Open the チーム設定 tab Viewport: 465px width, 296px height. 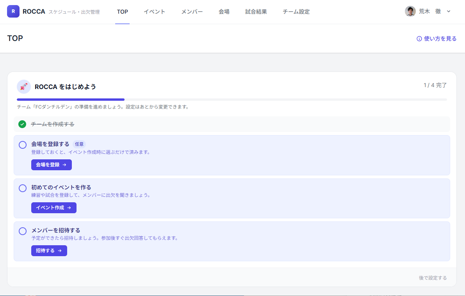[296, 12]
